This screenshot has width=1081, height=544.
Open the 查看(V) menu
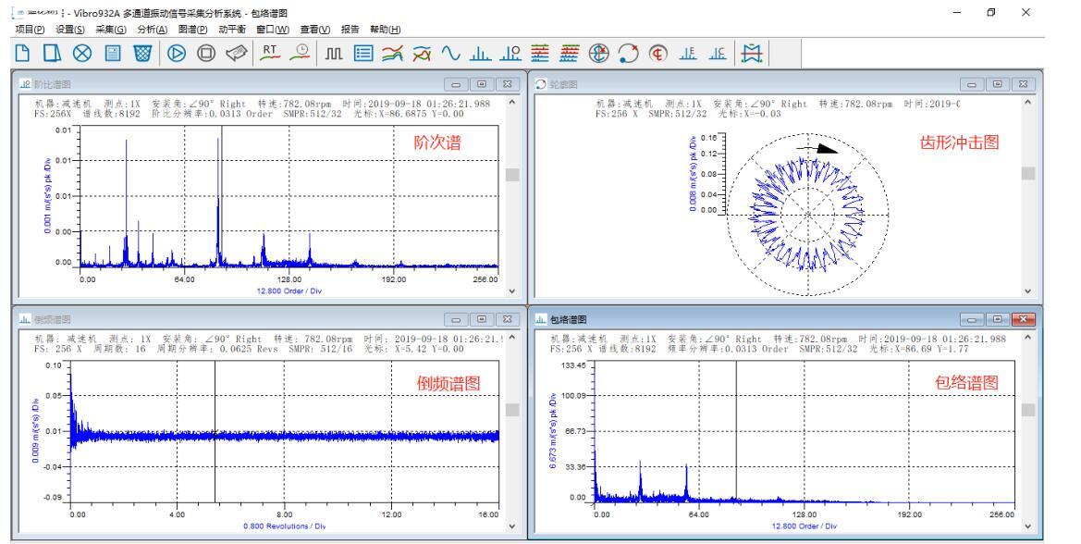click(x=315, y=29)
